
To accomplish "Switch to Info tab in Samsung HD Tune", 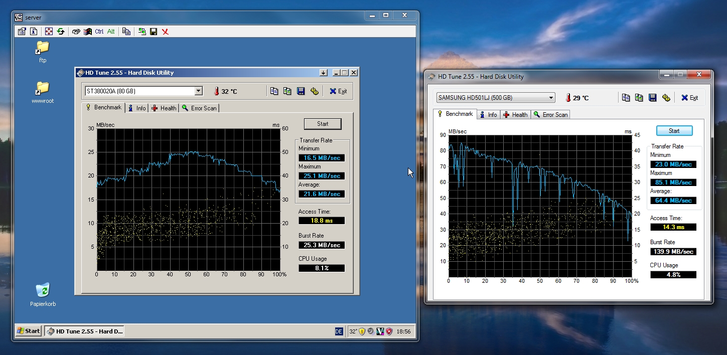I will (488, 115).
